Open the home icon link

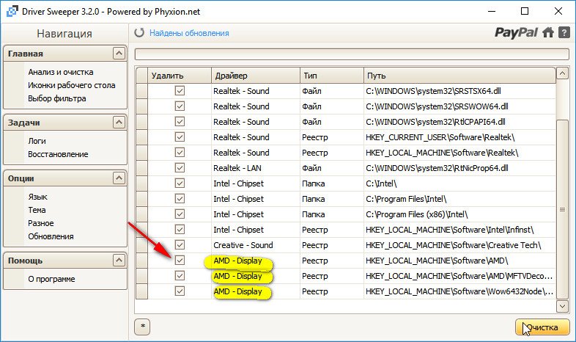548,33
